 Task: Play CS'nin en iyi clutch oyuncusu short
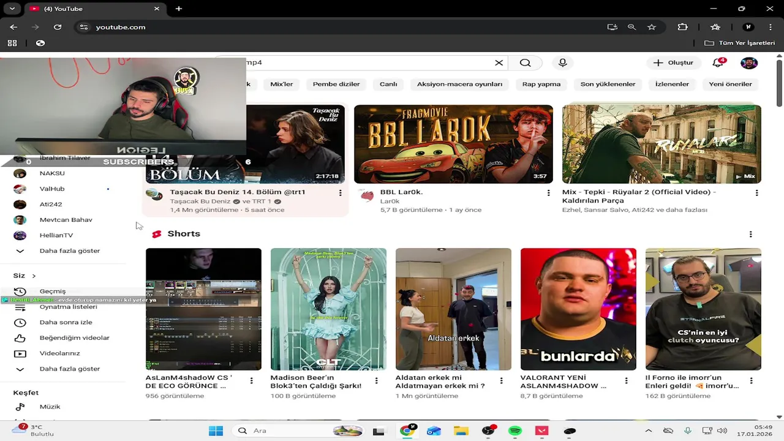coord(703,309)
